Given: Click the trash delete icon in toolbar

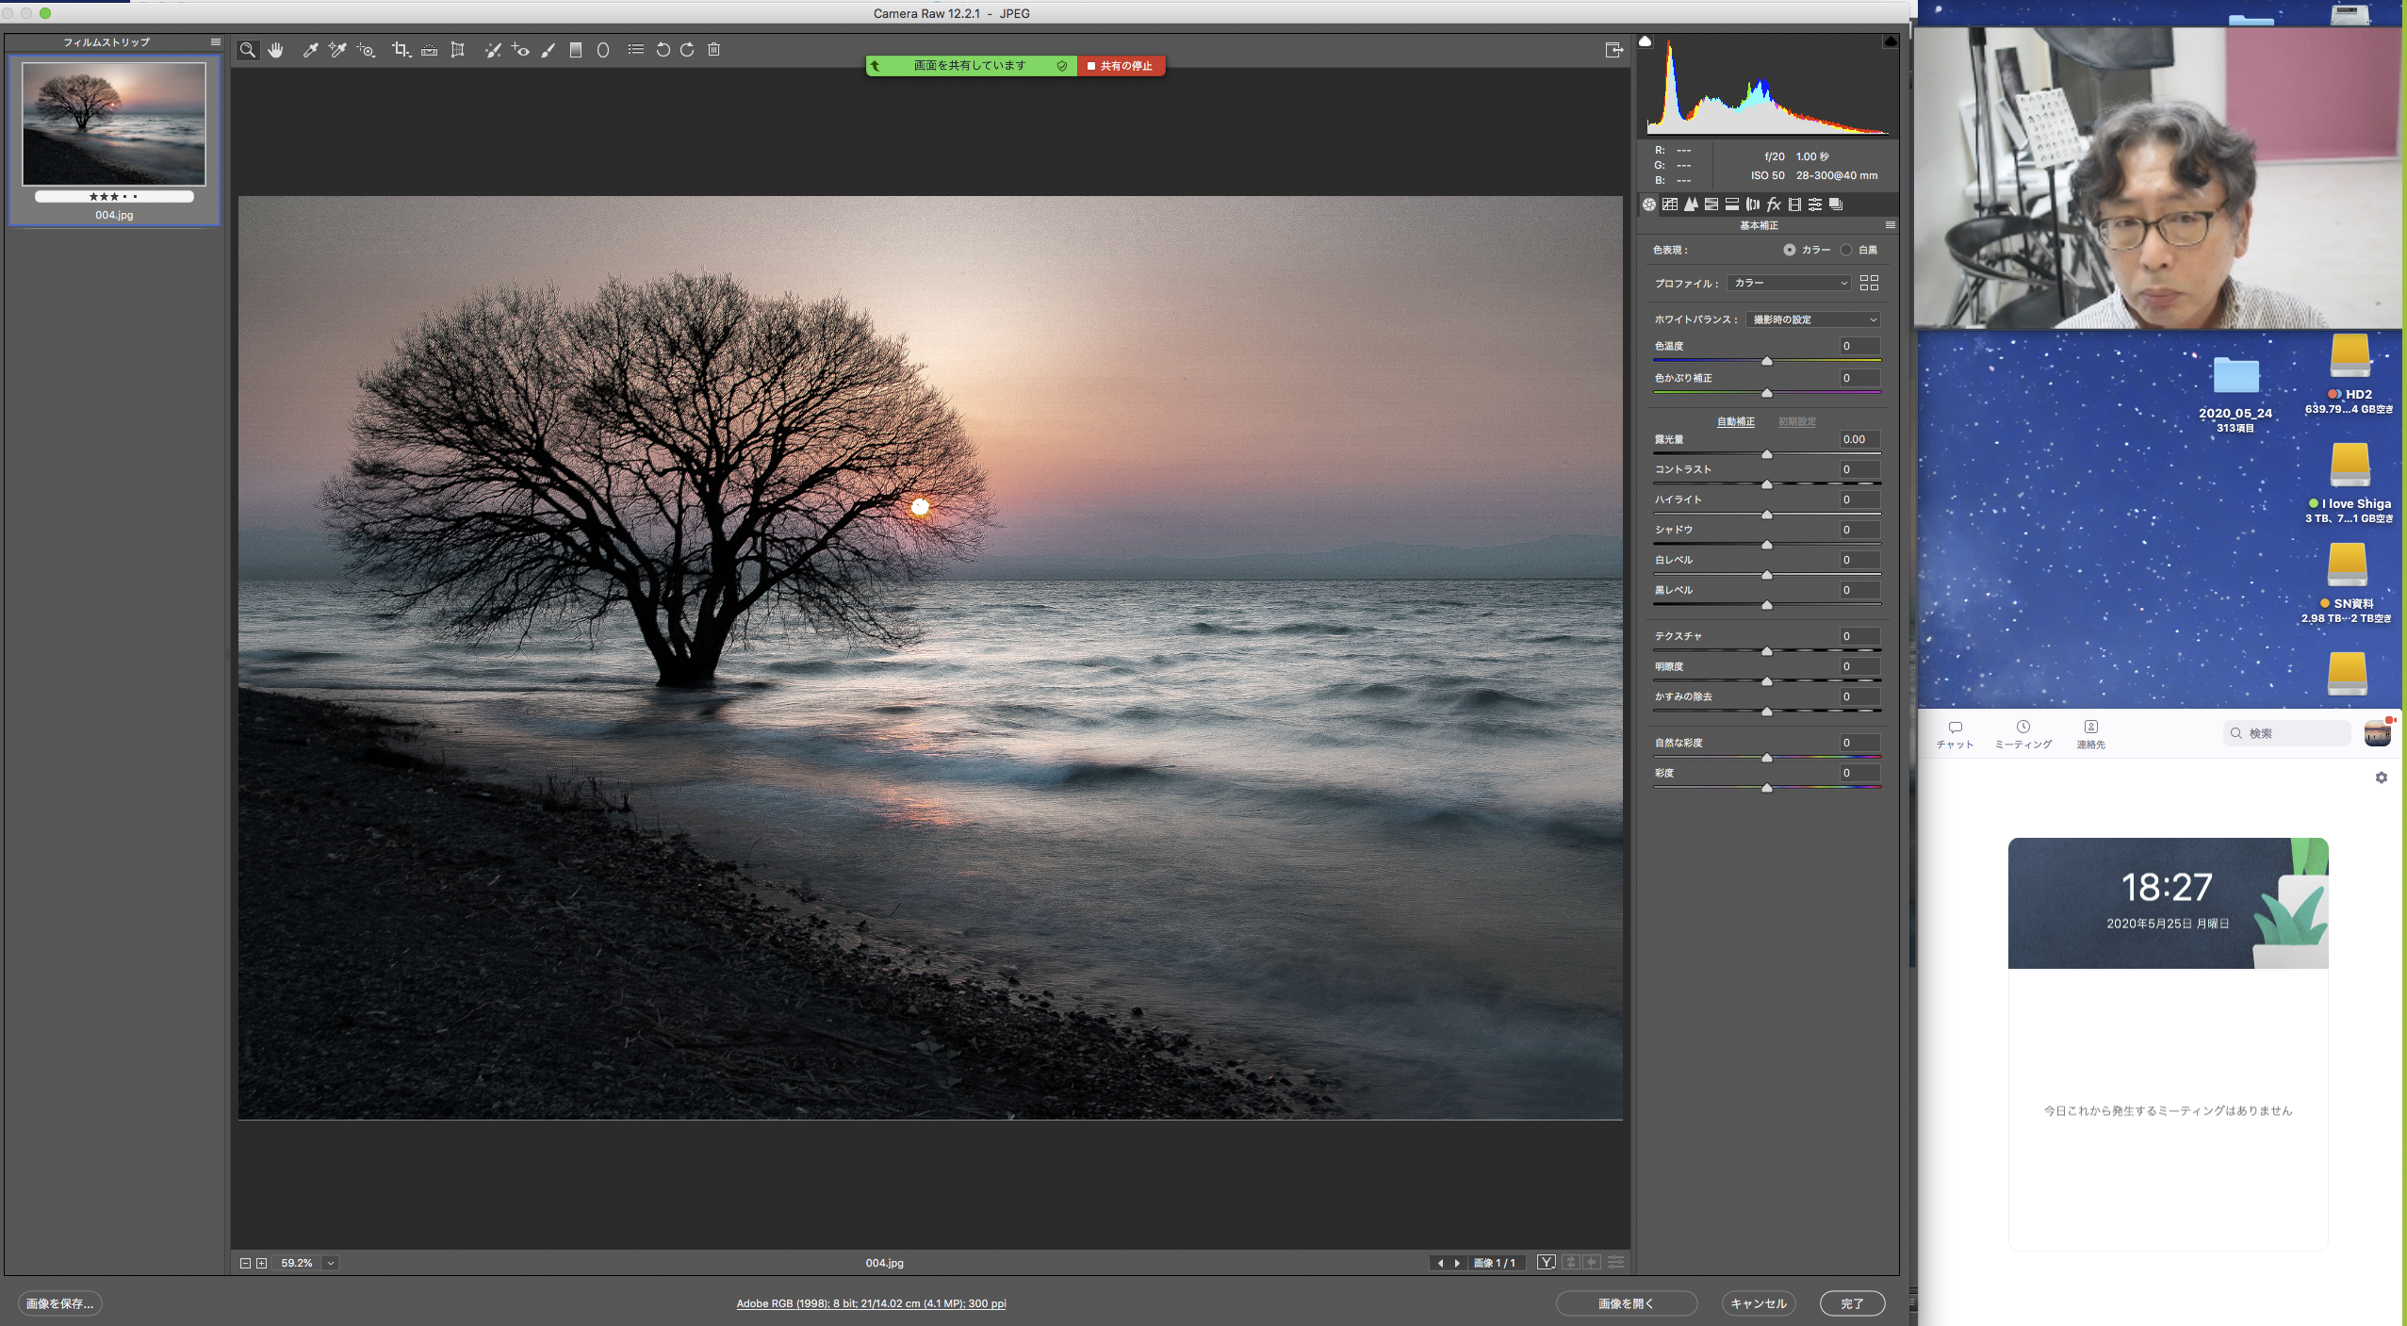Looking at the screenshot, I should click(714, 50).
